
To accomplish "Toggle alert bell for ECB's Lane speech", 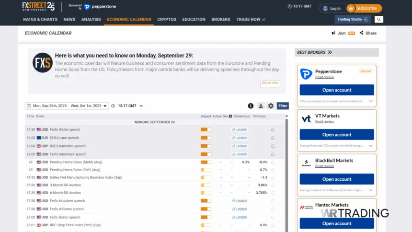I will [x=273, y=138].
